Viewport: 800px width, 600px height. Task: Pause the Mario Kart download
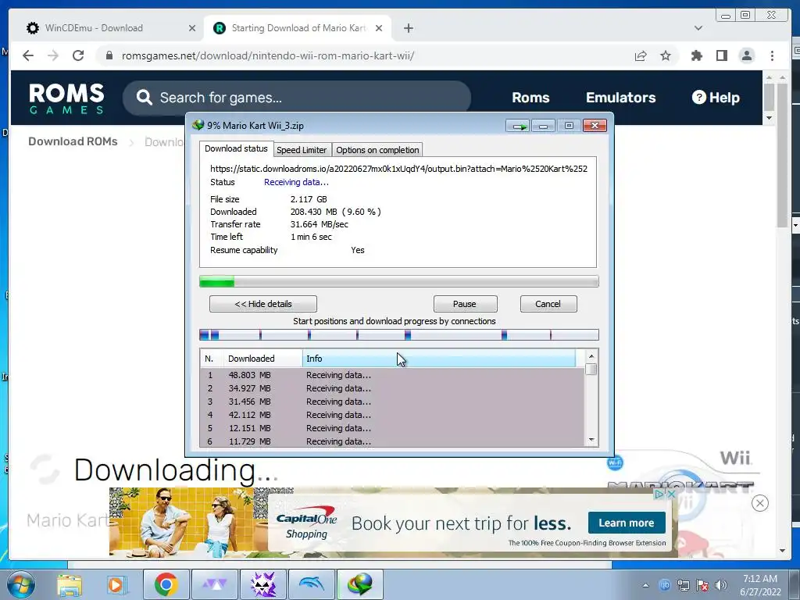tap(465, 304)
